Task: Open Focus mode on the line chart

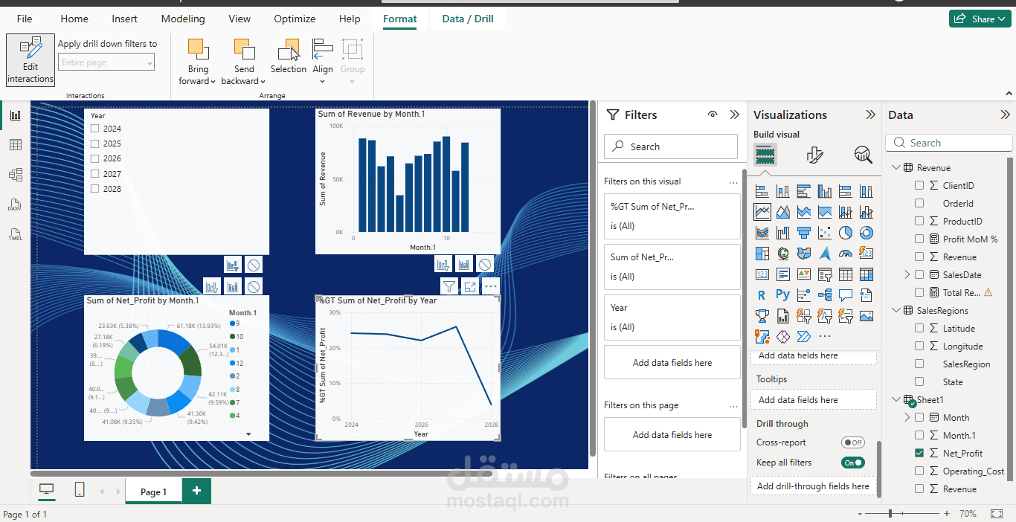Action: [x=470, y=286]
